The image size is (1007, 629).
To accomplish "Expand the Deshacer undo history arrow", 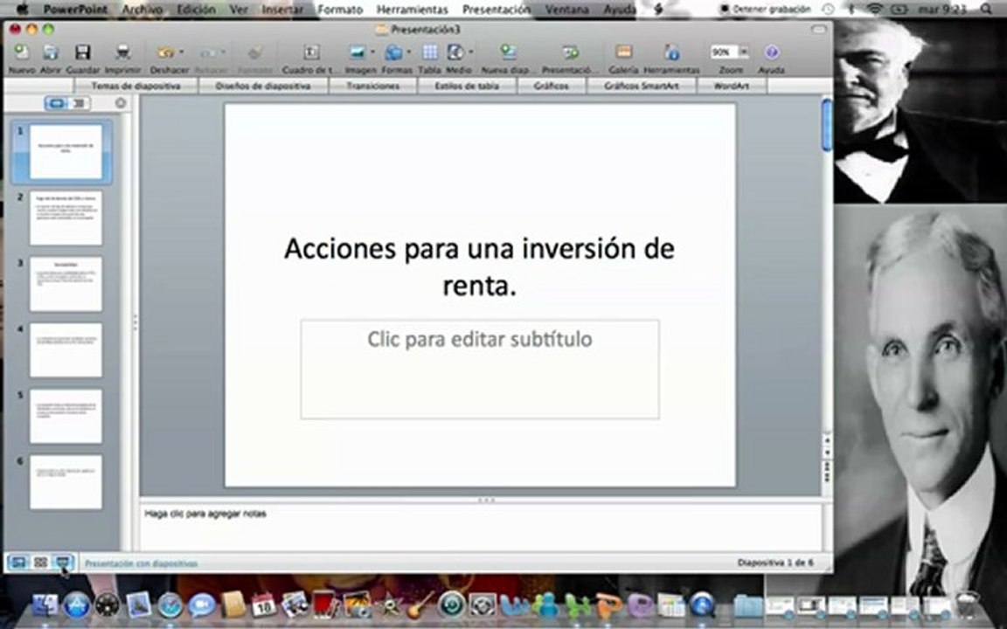I will point(182,52).
